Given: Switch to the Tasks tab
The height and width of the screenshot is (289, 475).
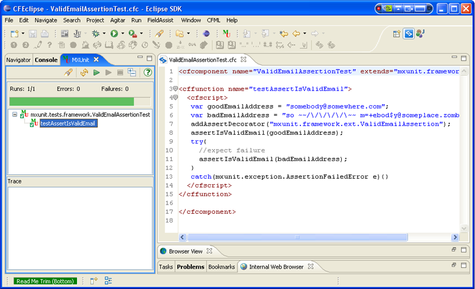Looking at the screenshot, I should pyautogui.click(x=166, y=267).
